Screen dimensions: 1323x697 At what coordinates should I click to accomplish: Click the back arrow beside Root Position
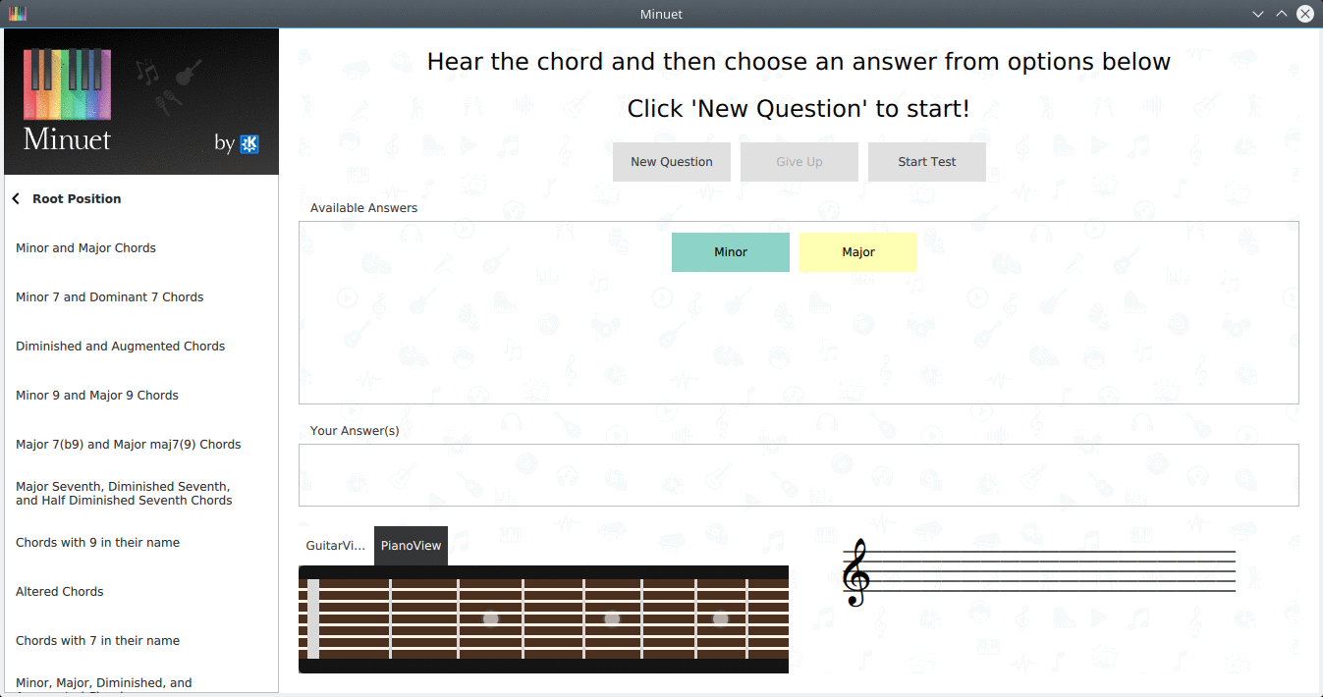click(16, 199)
